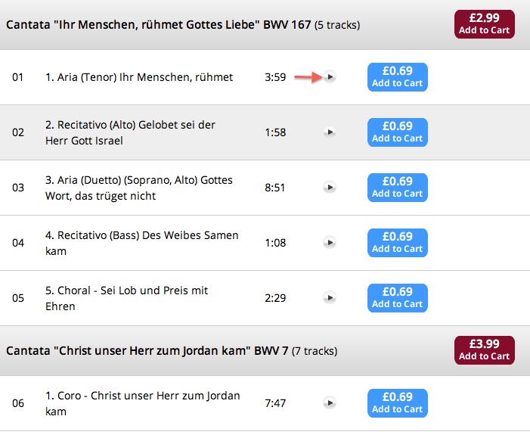This screenshot has height=435, width=530.
Task: Play track 05 Choral preview
Action: (330, 298)
